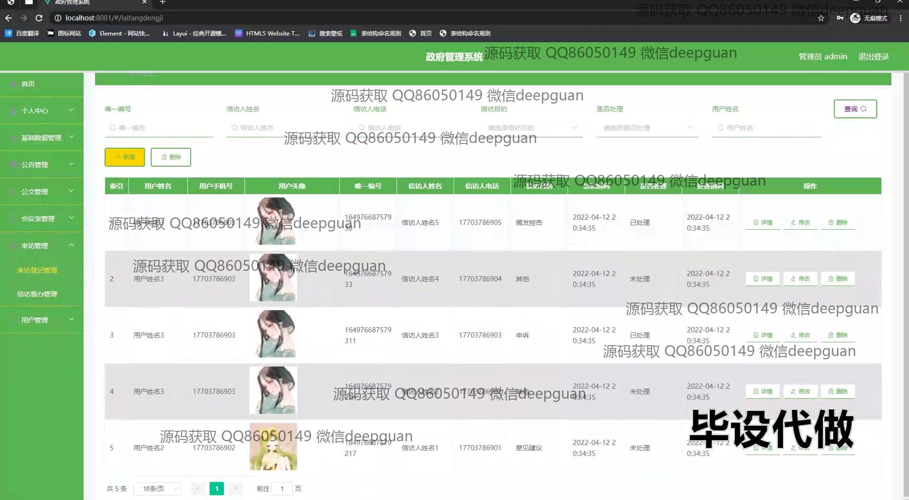909x500 pixels.
Task: Open the 搜索壁纸 bookmark
Action: coord(325,33)
